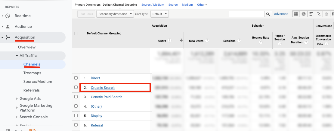Tick the Generic Paid Search row checkbox
The width and height of the screenshot is (334, 131).
click(x=76, y=97)
